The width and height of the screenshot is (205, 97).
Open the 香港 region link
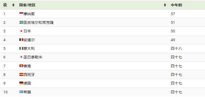(27, 66)
